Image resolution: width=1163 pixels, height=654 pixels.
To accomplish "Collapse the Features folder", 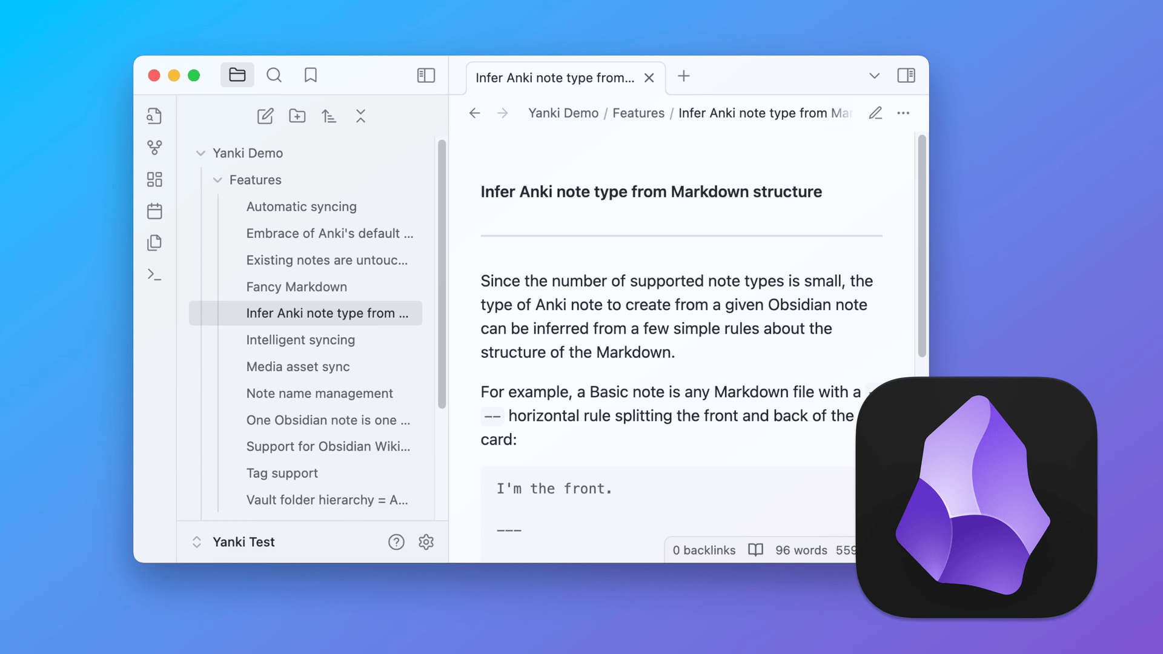I will point(217,180).
